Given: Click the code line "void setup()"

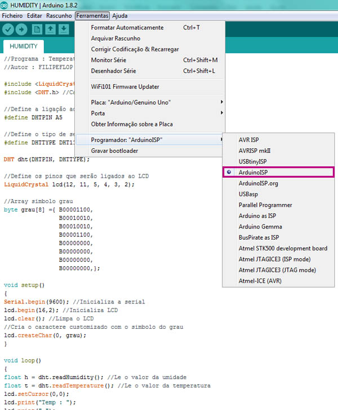Looking at the screenshot, I should (24, 285).
